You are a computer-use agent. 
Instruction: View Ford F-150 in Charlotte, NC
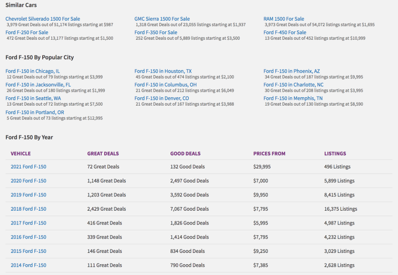pos(293,85)
